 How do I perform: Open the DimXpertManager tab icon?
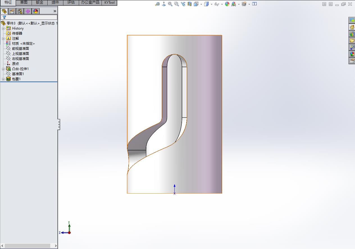pos(28,11)
